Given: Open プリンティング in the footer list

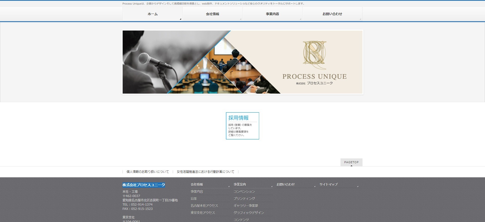Looking at the screenshot, I should coord(244,199).
